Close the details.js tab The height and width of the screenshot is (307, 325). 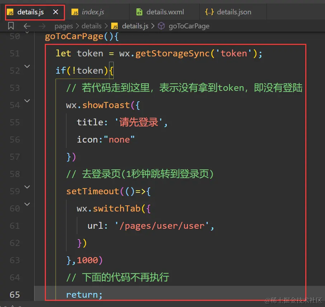pos(56,12)
